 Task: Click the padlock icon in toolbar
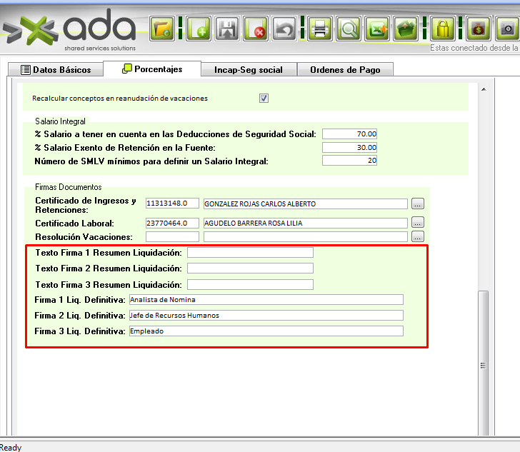click(x=444, y=29)
